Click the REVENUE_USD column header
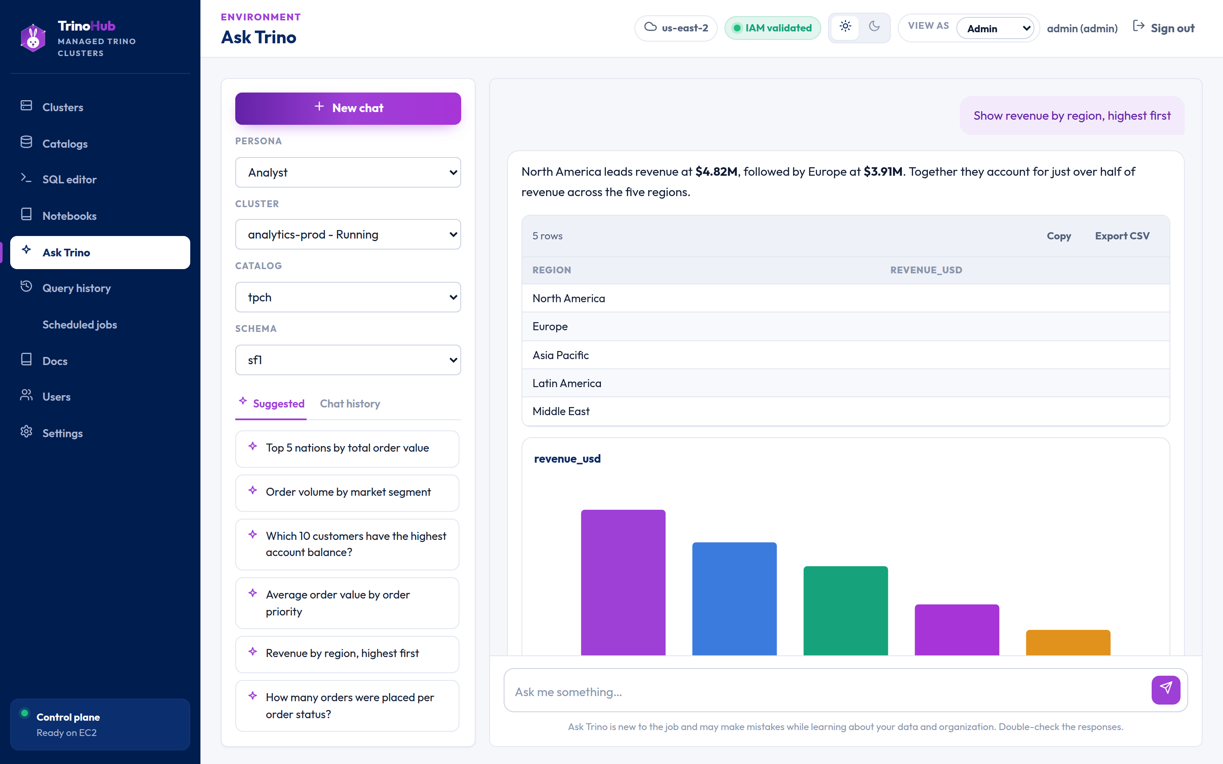This screenshot has height=764, width=1223. point(926,270)
